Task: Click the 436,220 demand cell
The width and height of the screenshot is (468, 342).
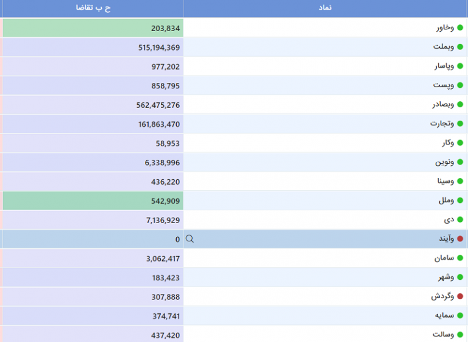Action: point(93,182)
